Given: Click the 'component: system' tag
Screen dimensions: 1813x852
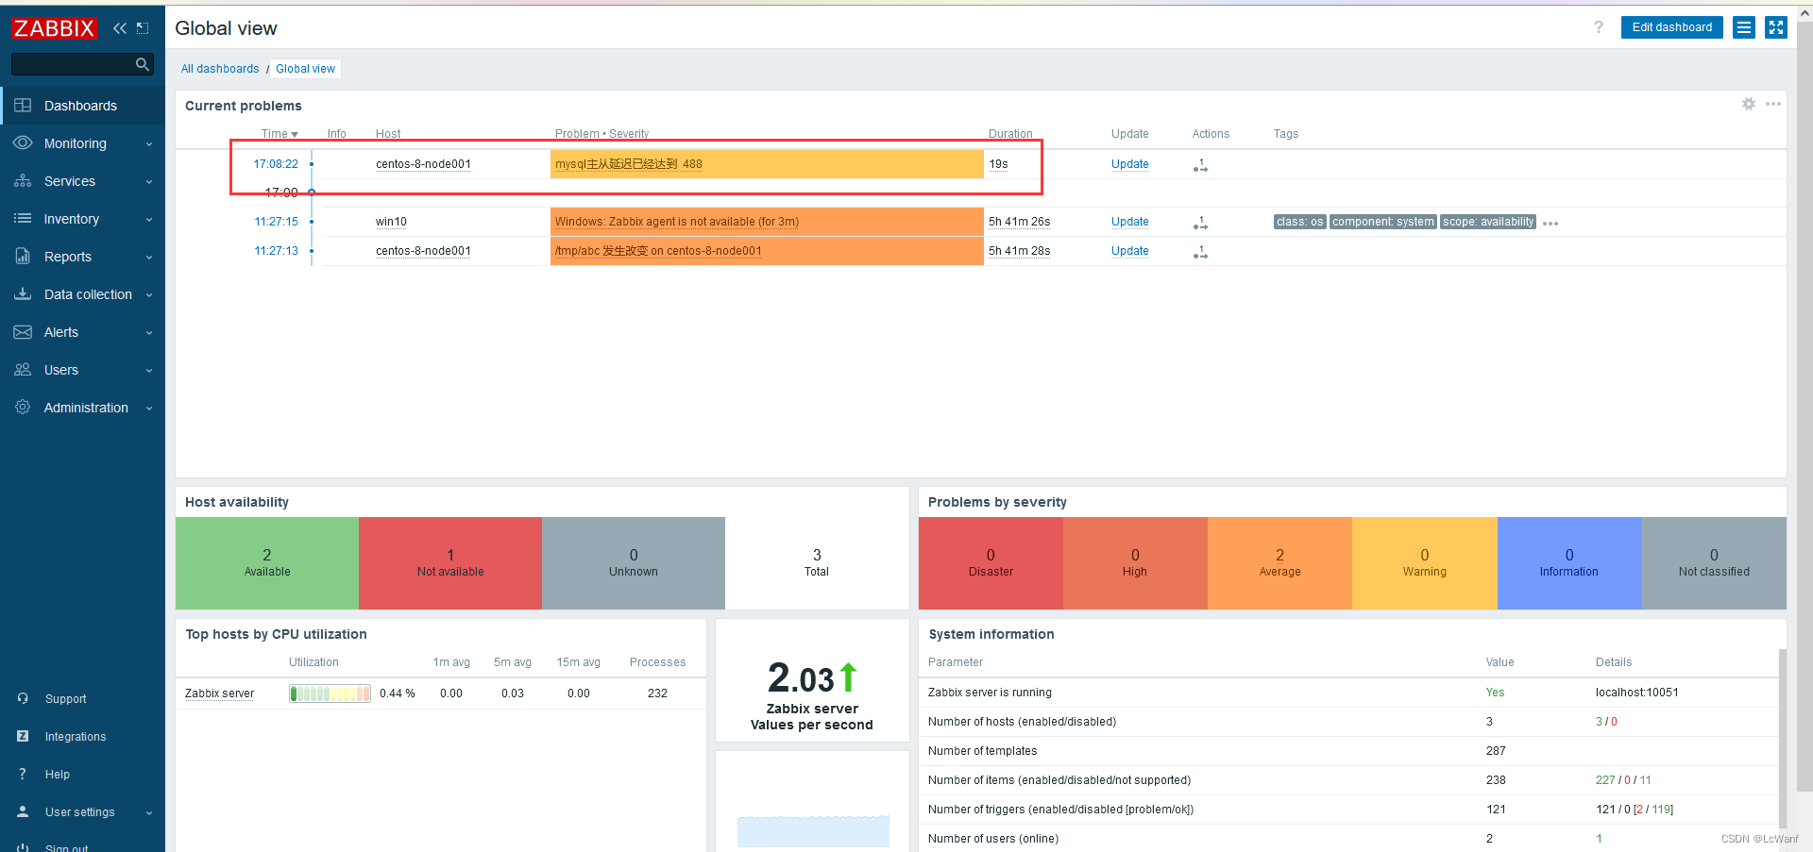Looking at the screenshot, I should (x=1383, y=222).
